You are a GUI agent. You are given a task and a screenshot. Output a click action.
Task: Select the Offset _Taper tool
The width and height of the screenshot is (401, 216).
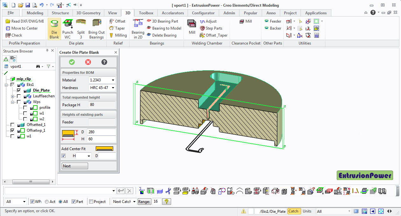pos(214,35)
